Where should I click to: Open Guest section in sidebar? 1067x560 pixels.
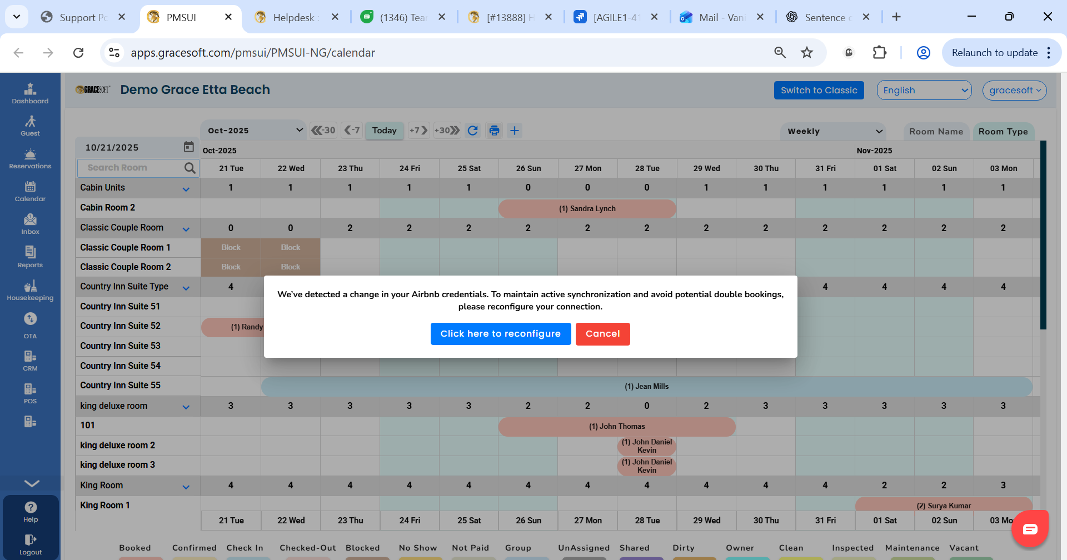[30, 126]
